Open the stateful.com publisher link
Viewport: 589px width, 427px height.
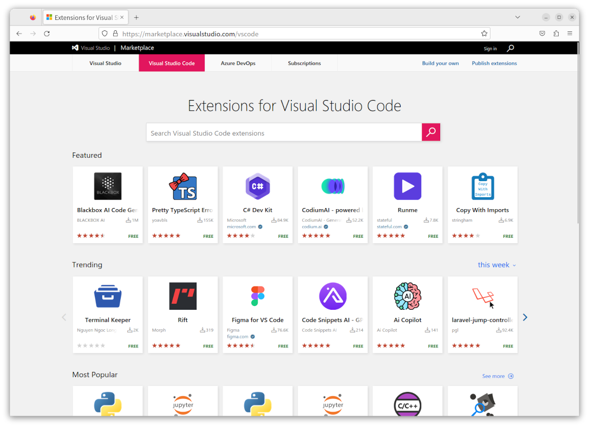click(389, 226)
